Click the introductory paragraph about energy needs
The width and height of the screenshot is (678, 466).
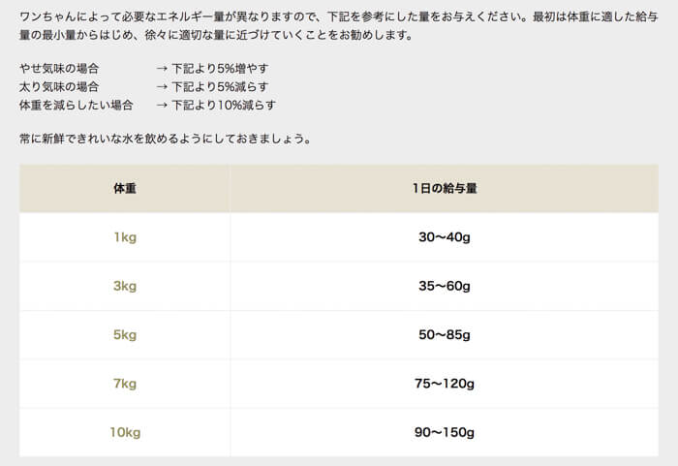[x=339, y=26]
